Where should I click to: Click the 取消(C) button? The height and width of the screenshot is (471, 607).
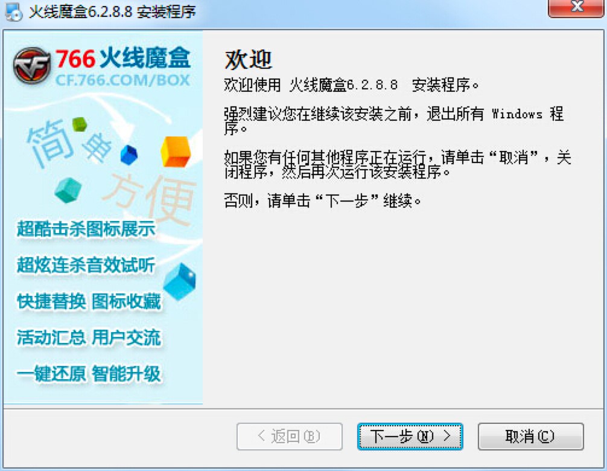point(531,437)
